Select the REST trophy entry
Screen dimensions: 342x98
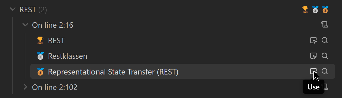click(x=183, y=41)
